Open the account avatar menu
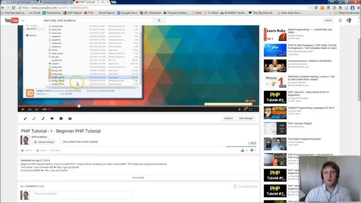The width and height of the screenshot is (361, 203). point(349,20)
